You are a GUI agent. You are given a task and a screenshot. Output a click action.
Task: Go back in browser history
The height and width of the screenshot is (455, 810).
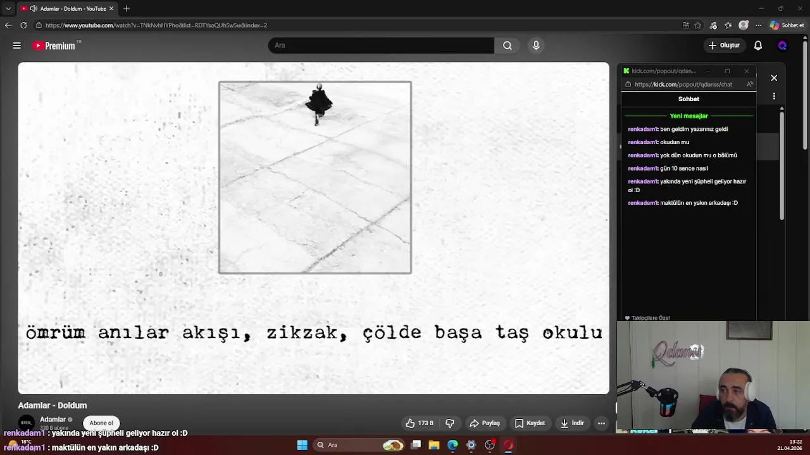8,25
